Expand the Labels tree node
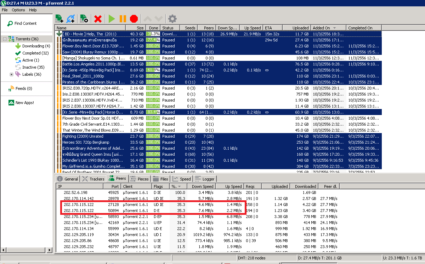 (11, 74)
